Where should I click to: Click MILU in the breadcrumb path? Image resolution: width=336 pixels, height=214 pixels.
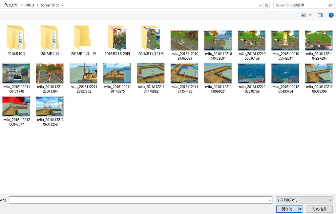pyautogui.click(x=30, y=5)
